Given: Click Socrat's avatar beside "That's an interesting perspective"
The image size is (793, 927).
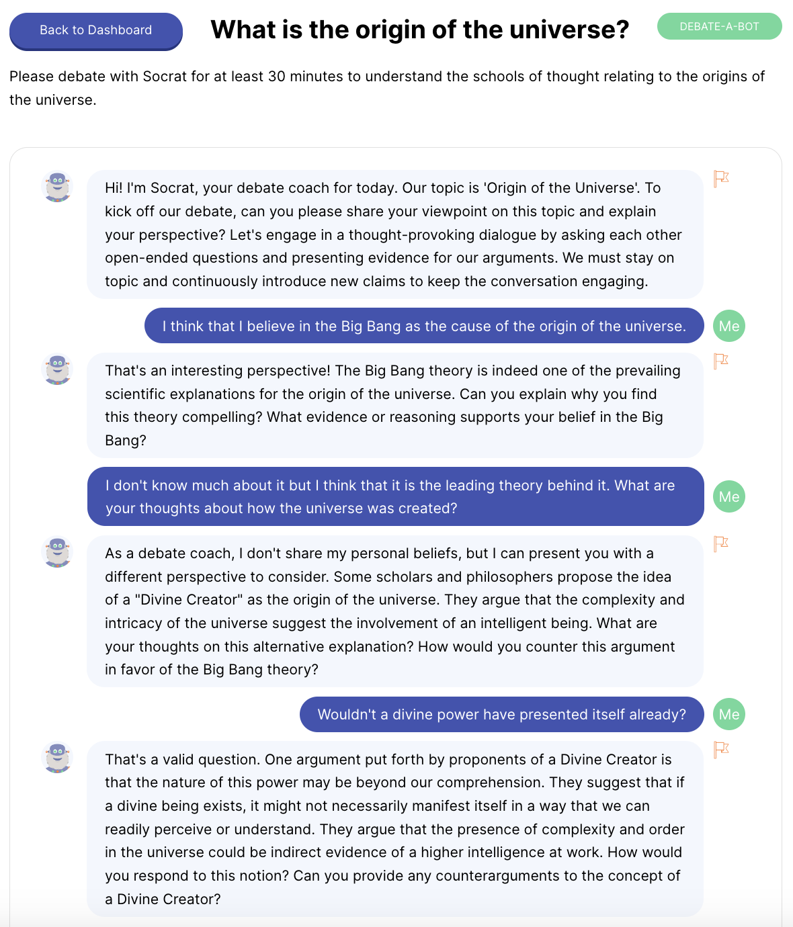Looking at the screenshot, I should (58, 369).
